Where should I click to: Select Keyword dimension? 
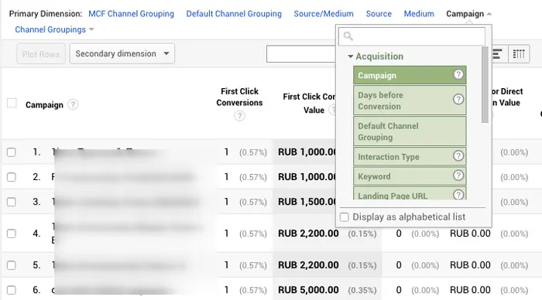(x=410, y=176)
